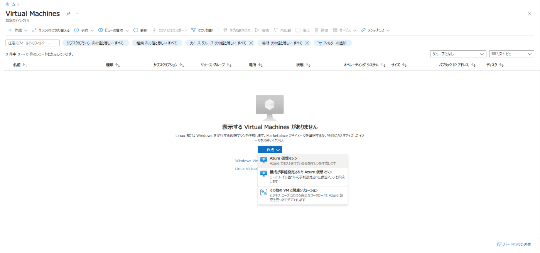
Task: Close the Virtual Machines blade
Action: tap(530, 14)
